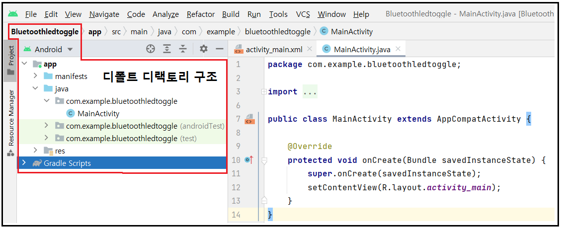561x229 pixels.
Task: Open the VCS menu
Action: pyautogui.click(x=303, y=14)
